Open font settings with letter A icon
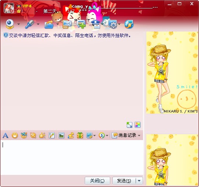 coord(6,136)
